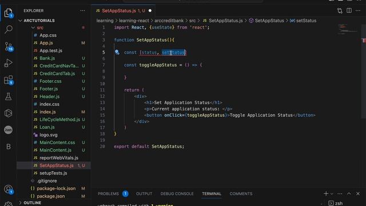Open editor more actions ellipsis

click(358, 10)
